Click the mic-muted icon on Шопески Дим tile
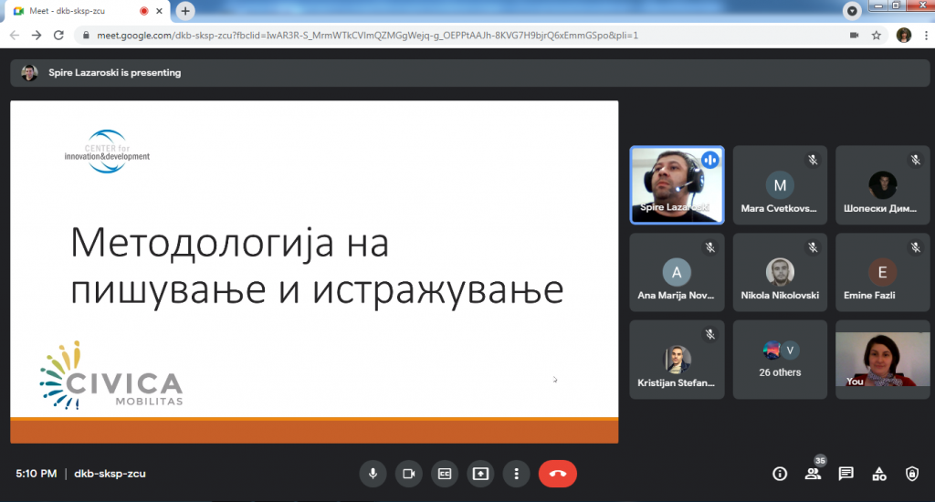This screenshot has height=502, width=935. 915,160
